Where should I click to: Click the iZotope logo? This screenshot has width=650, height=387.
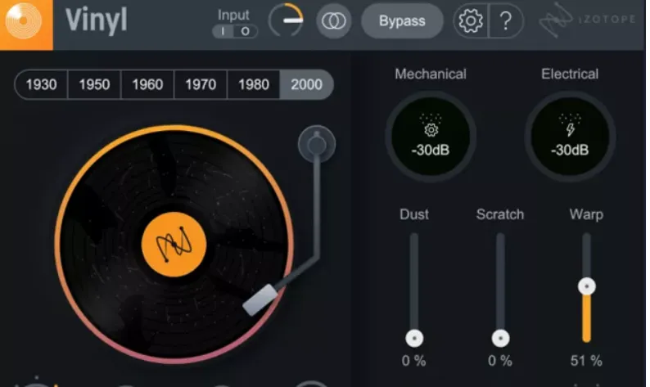588,20
